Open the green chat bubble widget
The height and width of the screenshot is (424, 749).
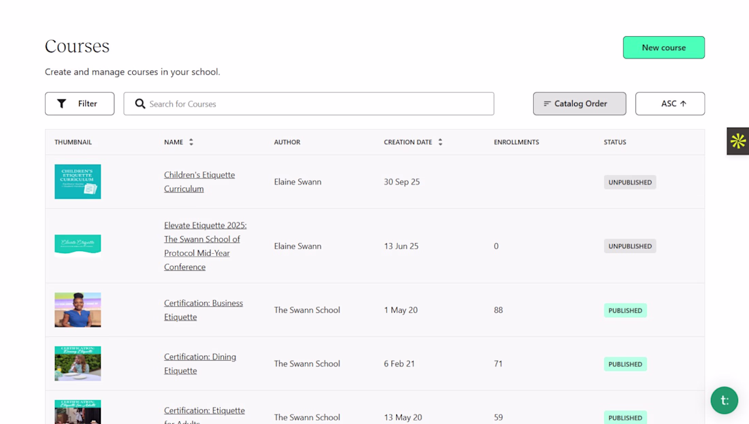[724, 400]
